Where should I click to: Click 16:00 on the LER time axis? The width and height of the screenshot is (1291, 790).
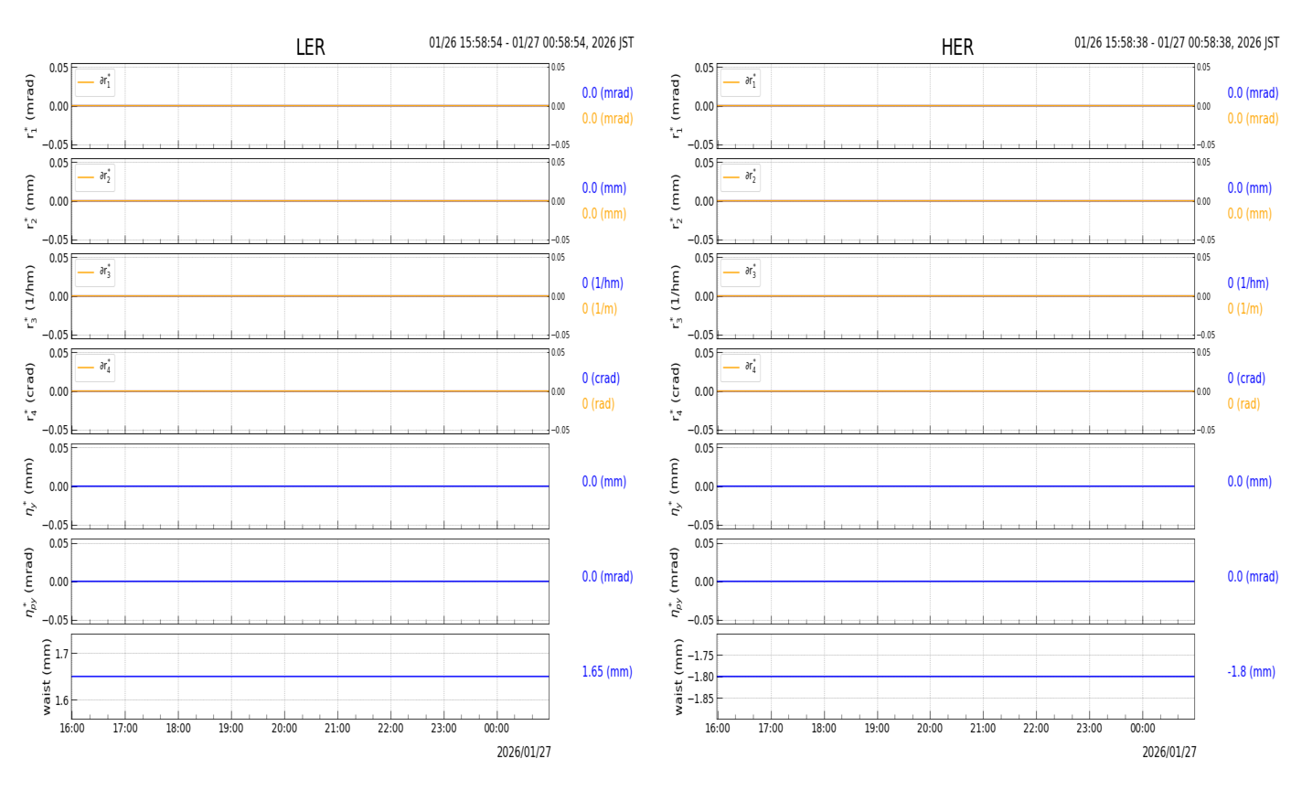(72, 729)
